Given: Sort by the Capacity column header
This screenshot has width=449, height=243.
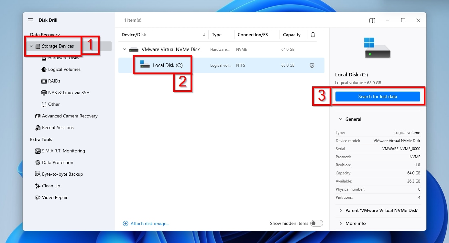Looking at the screenshot, I should 292,35.
